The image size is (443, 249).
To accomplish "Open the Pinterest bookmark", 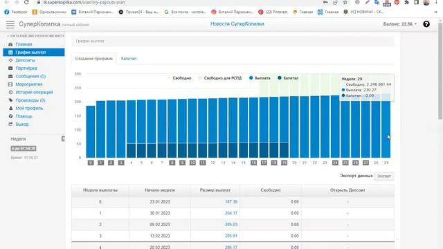I will [273, 12].
